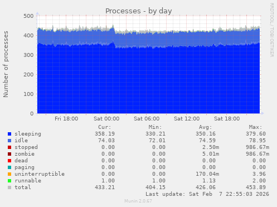Click uninterruptible average value 170.04m

pos(207,174)
